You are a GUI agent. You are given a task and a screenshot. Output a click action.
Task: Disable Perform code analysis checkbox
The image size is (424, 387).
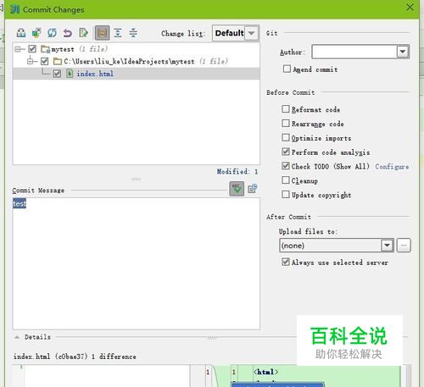[x=286, y=152]
